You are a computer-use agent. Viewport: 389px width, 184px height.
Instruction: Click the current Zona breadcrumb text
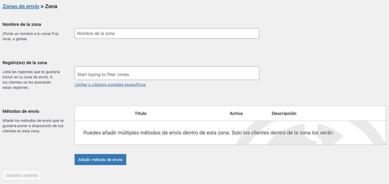click(51, 6)
